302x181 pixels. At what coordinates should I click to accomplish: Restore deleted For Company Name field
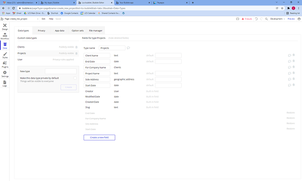291,118
